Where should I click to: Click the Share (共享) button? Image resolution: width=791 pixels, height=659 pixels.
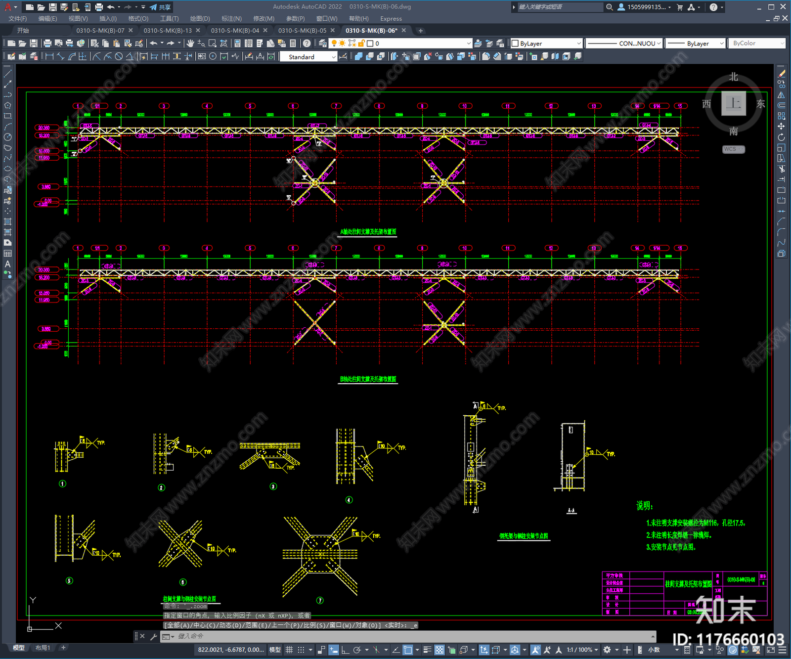click(160, 7)
